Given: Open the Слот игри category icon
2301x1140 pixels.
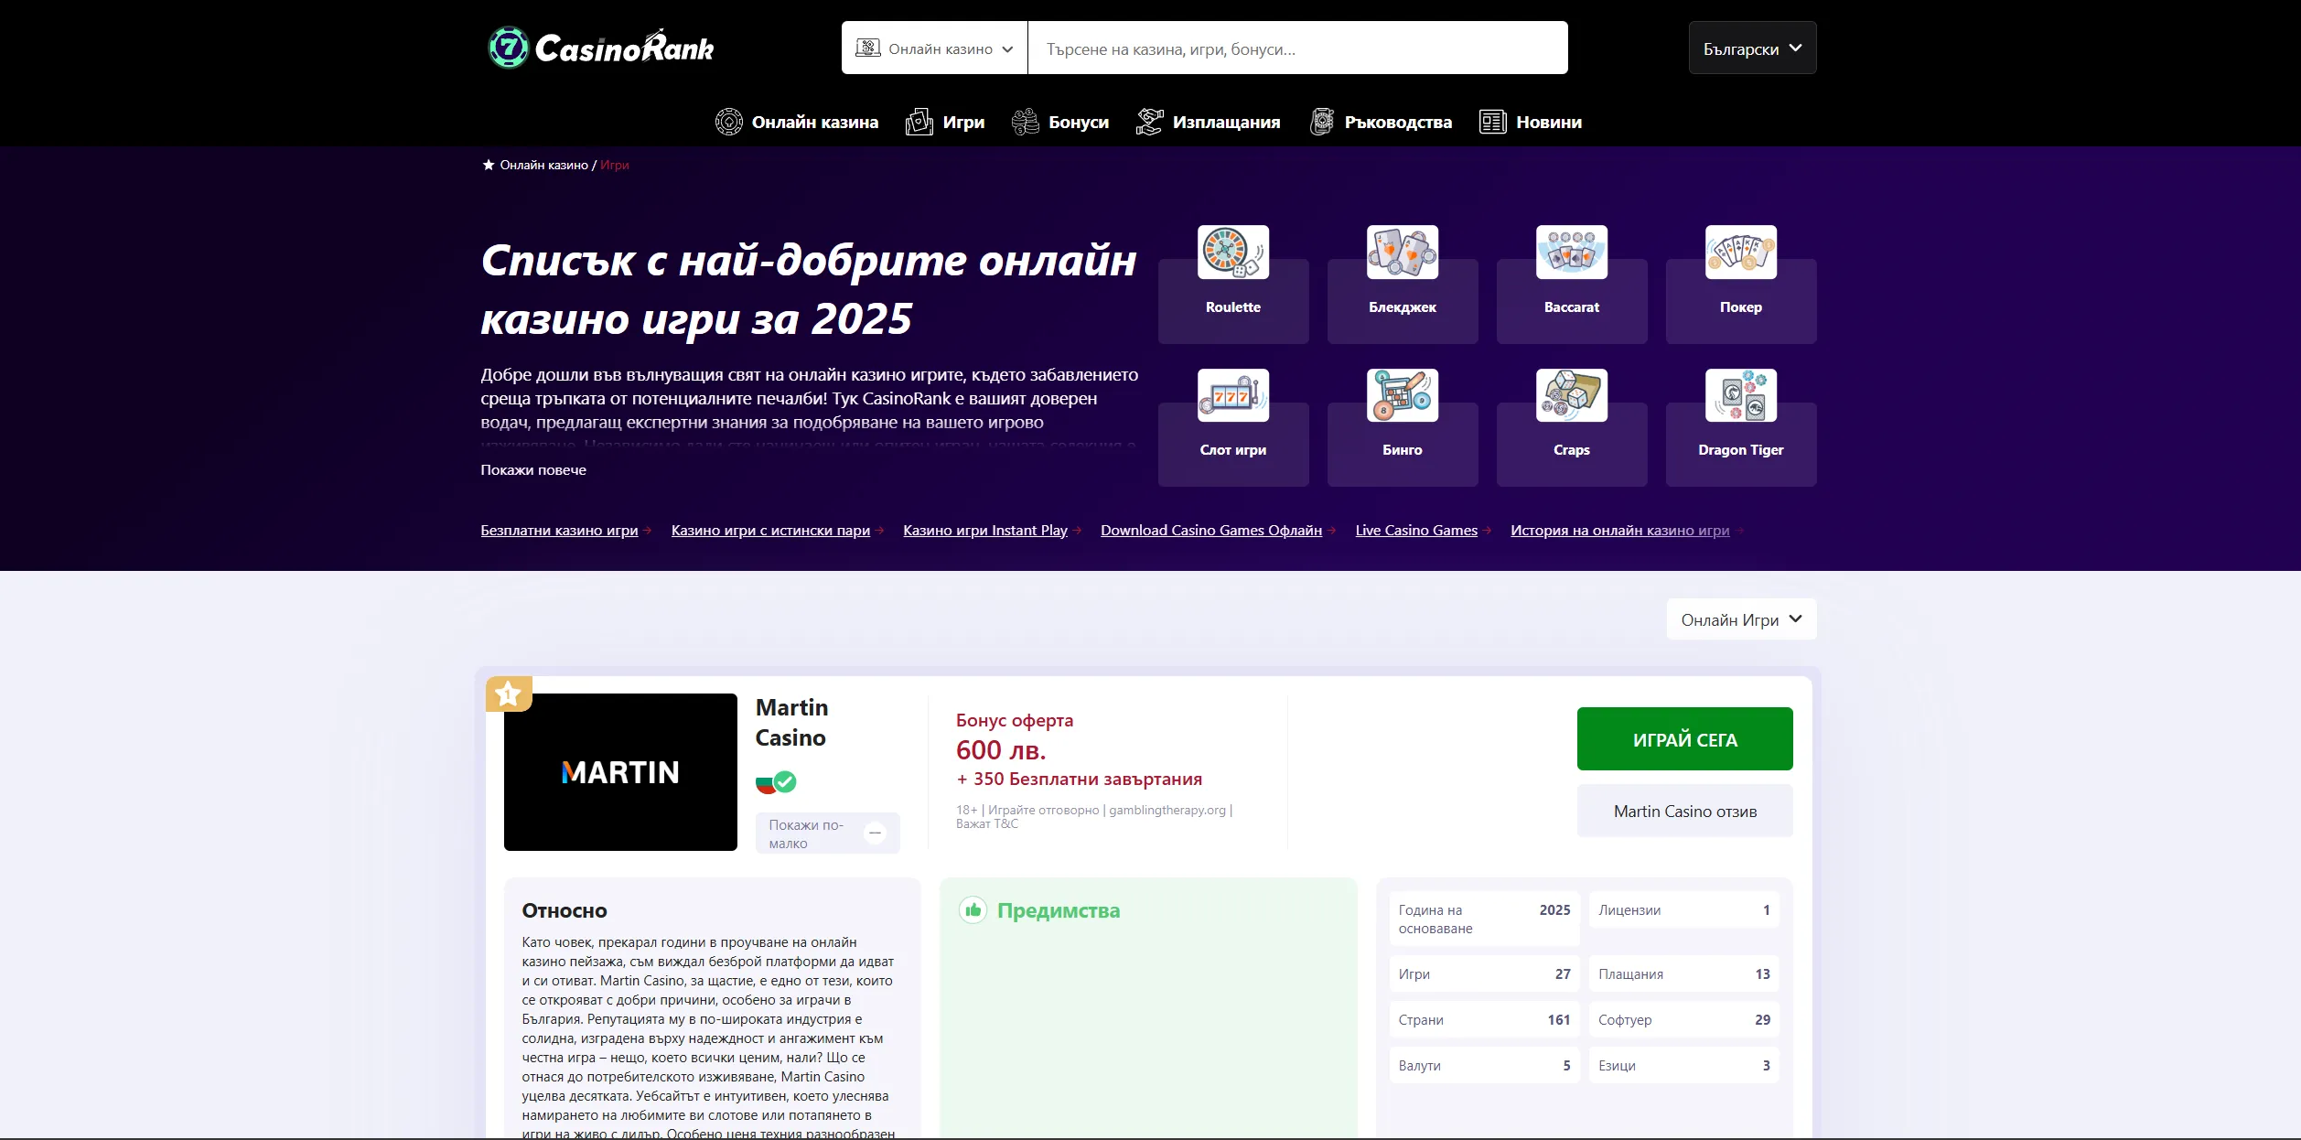Looking at the screenshot, I should click(1232, 395).
